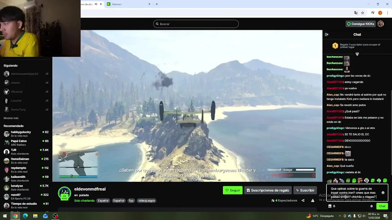This screenshot has height=220, width=392.
Task: Open Microsoft Edge from taskbar
Action: click(25, 216)
